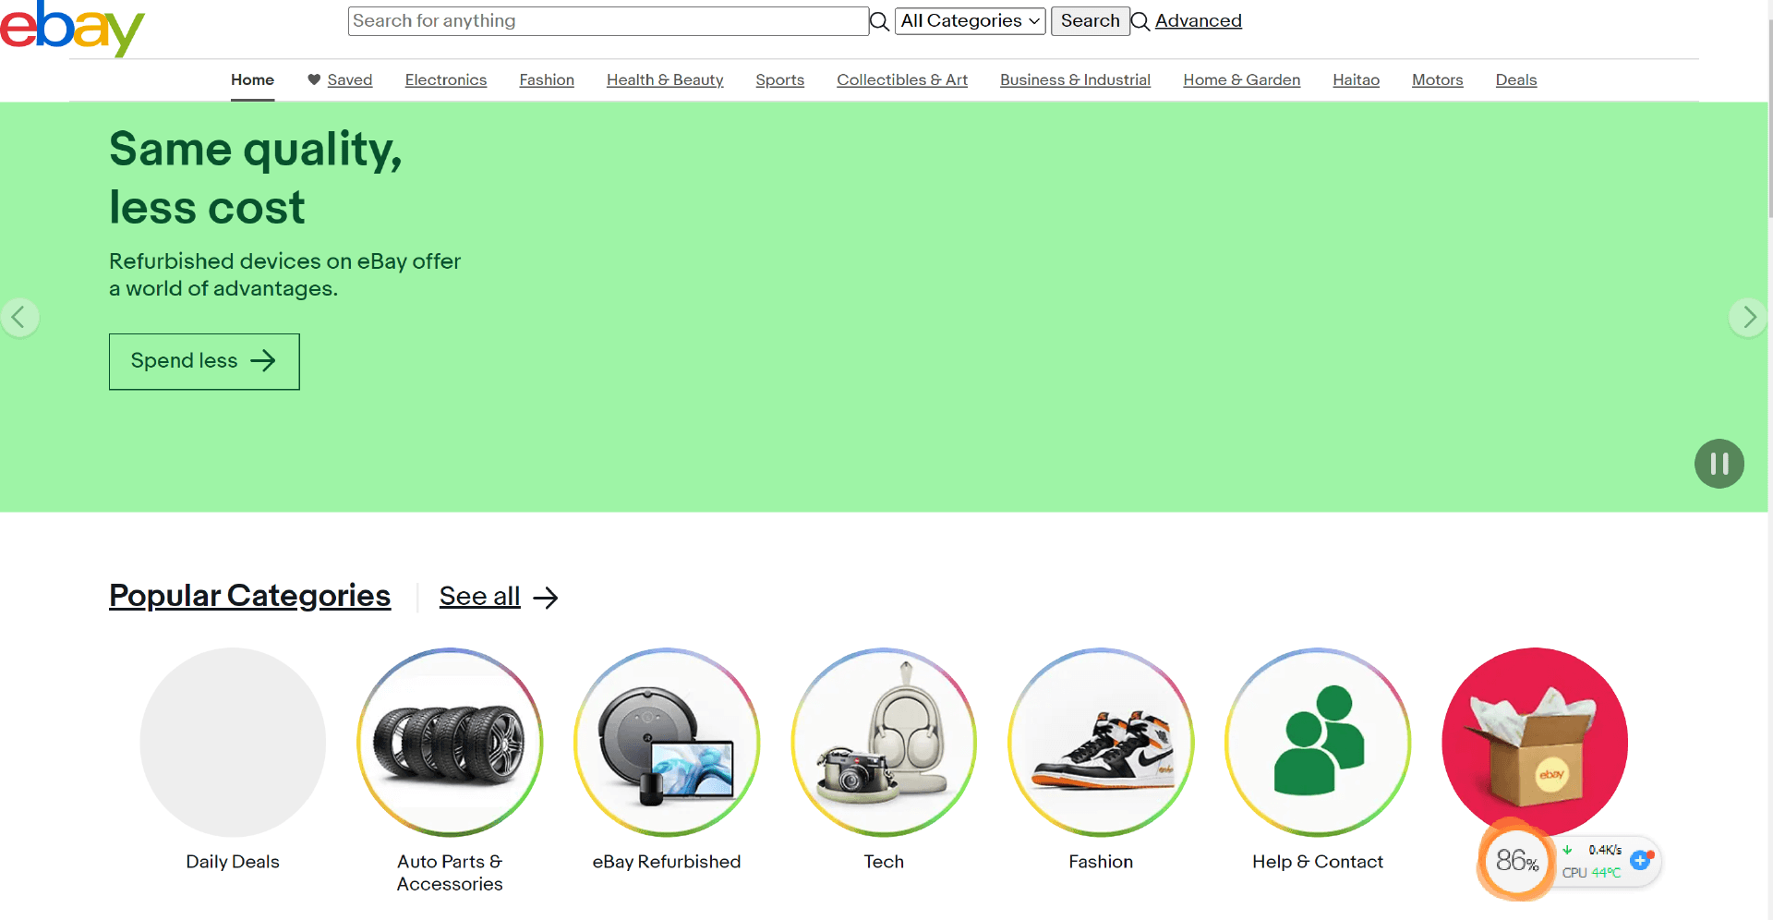Click the Search button

1090,21
